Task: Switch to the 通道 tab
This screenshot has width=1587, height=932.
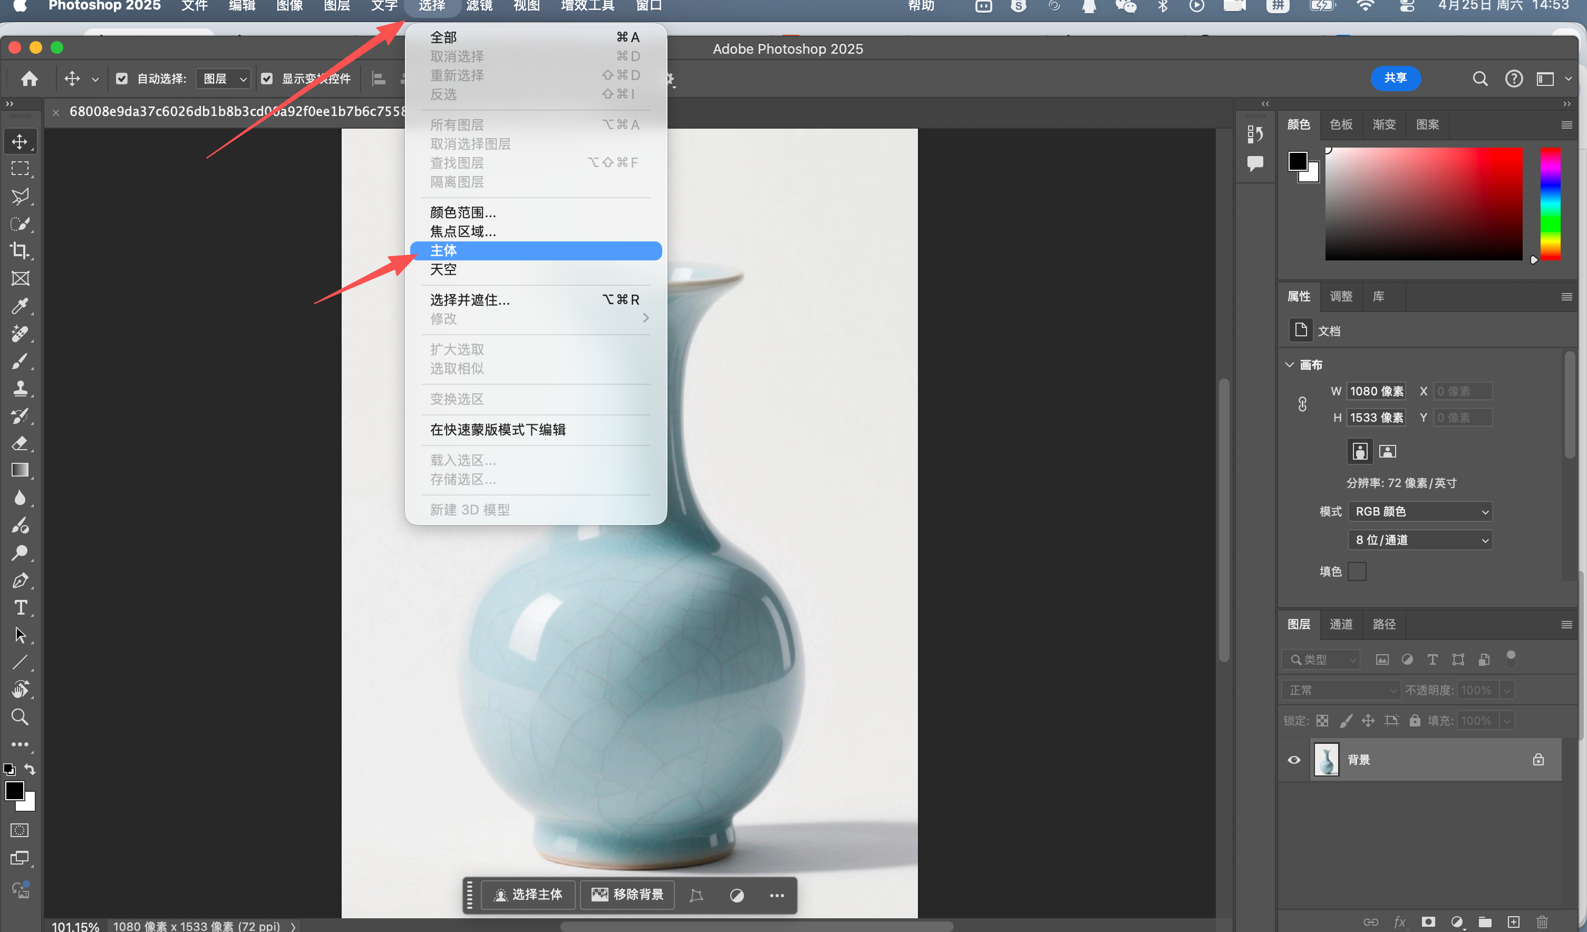Action: [x=1341, y=624]
